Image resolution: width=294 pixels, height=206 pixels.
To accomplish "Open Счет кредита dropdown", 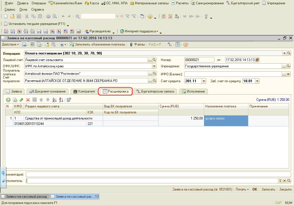I will coord(204,81).
